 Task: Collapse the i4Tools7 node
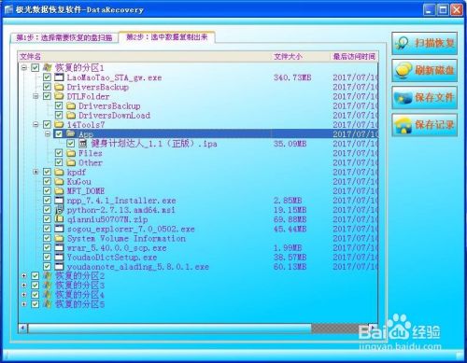(x=35, y=124)
